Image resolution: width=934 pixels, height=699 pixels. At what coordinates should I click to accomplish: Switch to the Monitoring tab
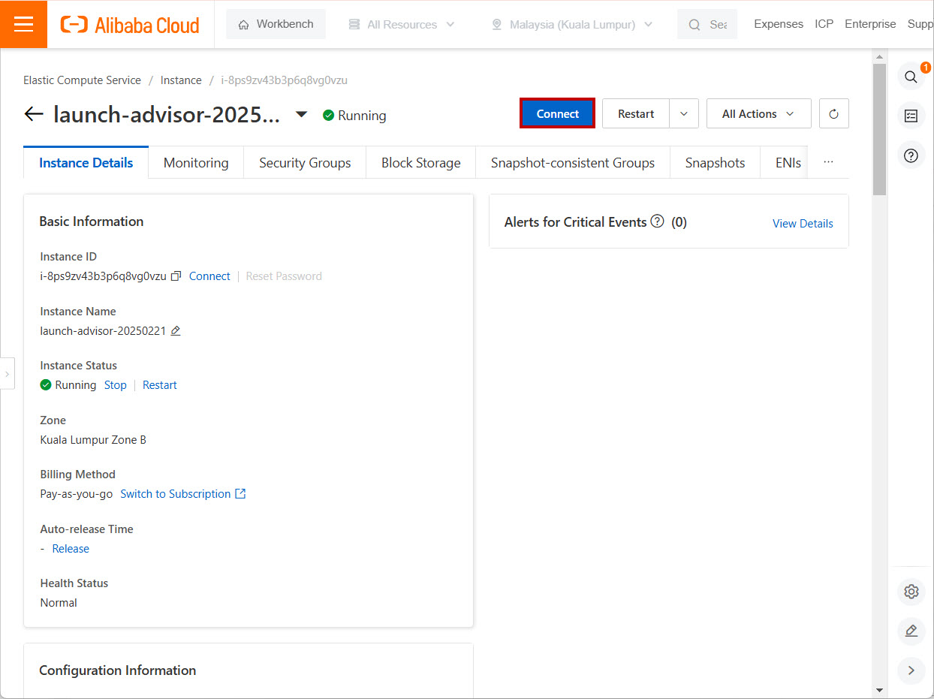click(196, 163)
